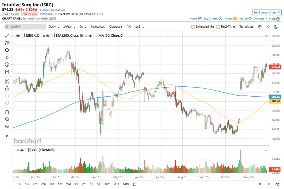Select the 1Y range tab
This screenshot has width=284, height=189.
77,184
